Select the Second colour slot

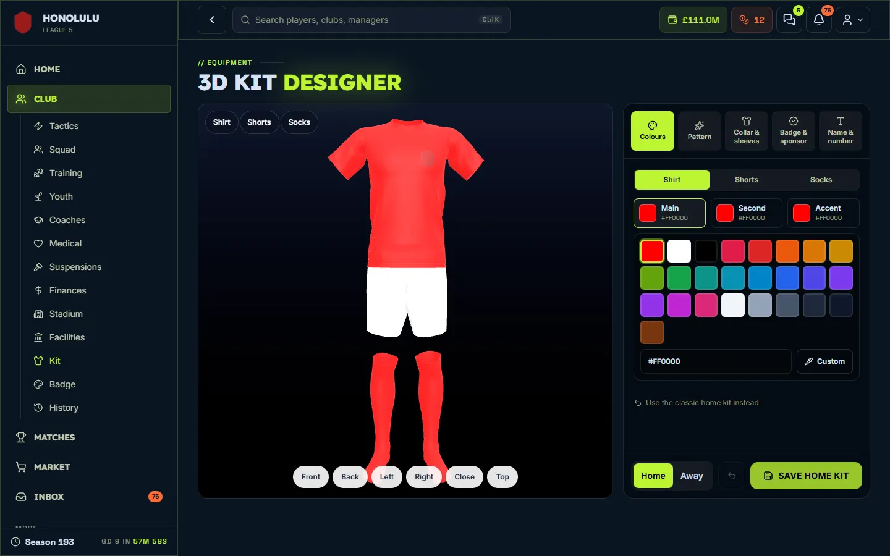(x=747, y=213)
